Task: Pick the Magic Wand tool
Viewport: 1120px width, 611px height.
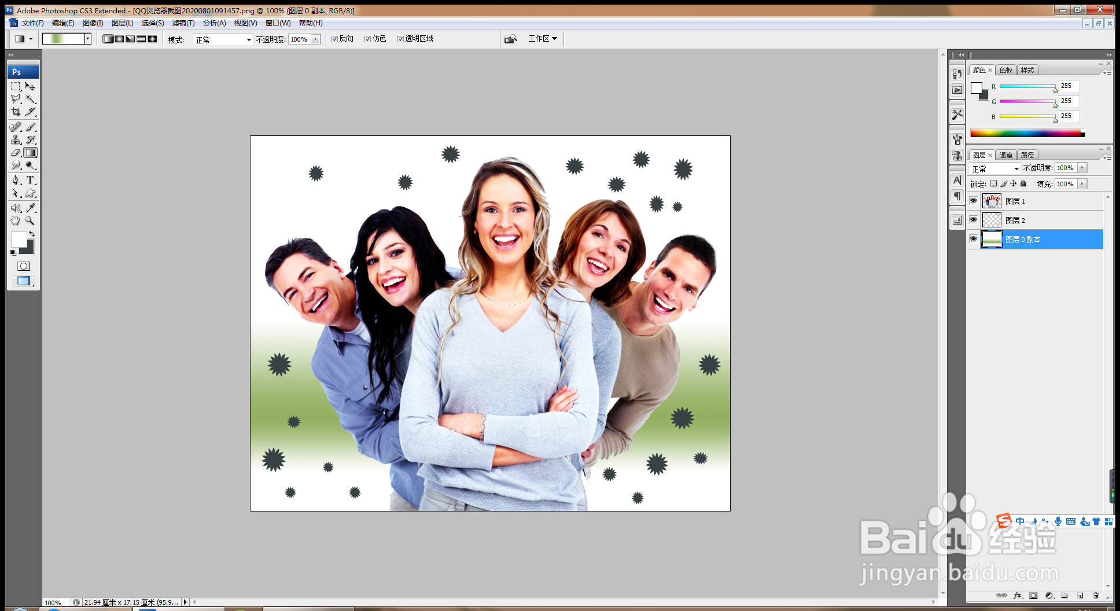Action: pos(31,99)
